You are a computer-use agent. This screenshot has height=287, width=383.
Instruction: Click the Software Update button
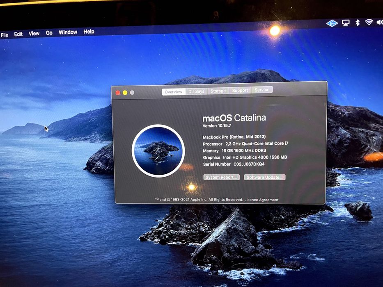coord(264,177)
